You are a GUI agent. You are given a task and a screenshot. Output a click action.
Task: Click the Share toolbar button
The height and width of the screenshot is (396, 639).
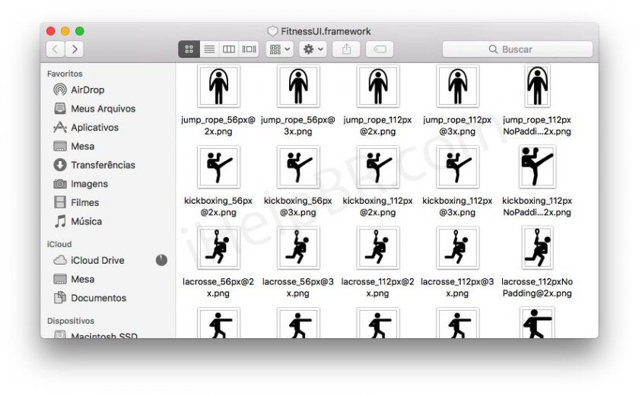(347, 49)
